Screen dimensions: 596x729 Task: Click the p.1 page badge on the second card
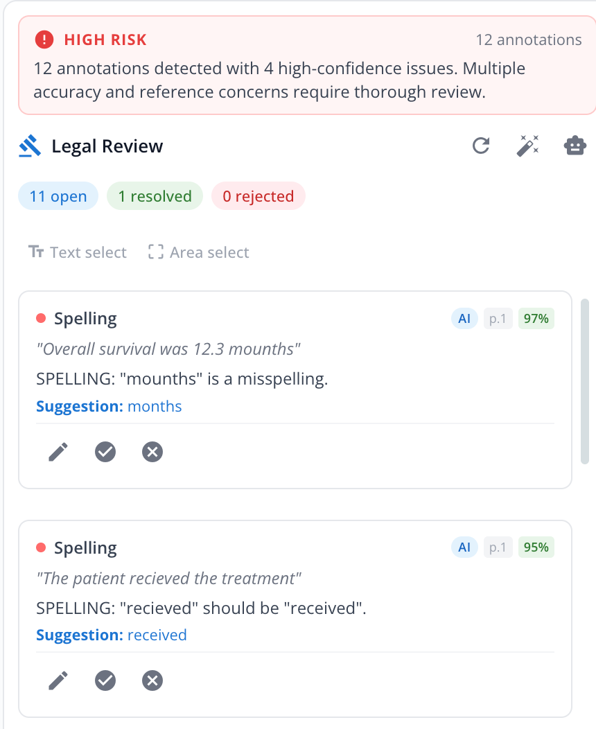click(498, 547)
